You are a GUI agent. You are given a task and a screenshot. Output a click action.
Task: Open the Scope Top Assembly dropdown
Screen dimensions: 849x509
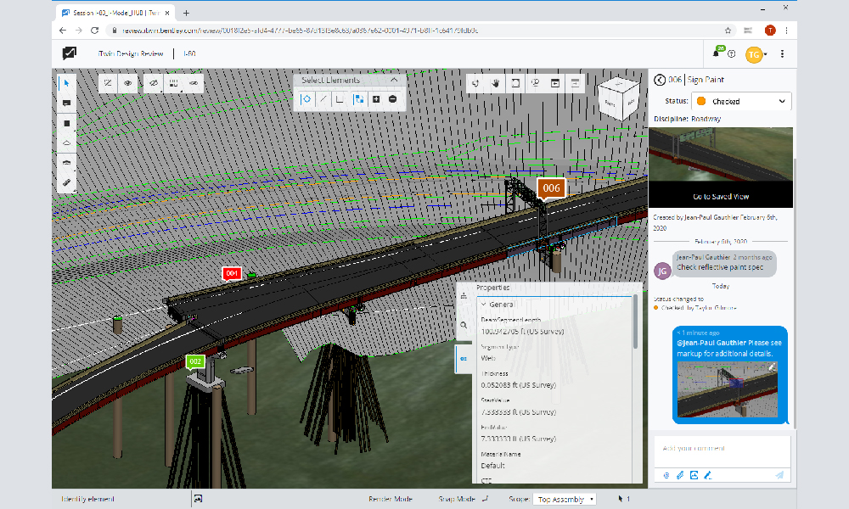point(564,500)
